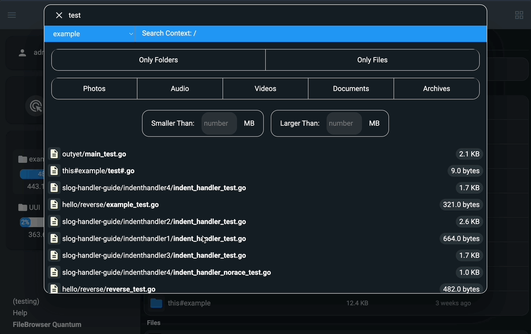This screenshot has width=531, height=334.
Task: Click the folder icon next to this#example
Action: [156, 303]
